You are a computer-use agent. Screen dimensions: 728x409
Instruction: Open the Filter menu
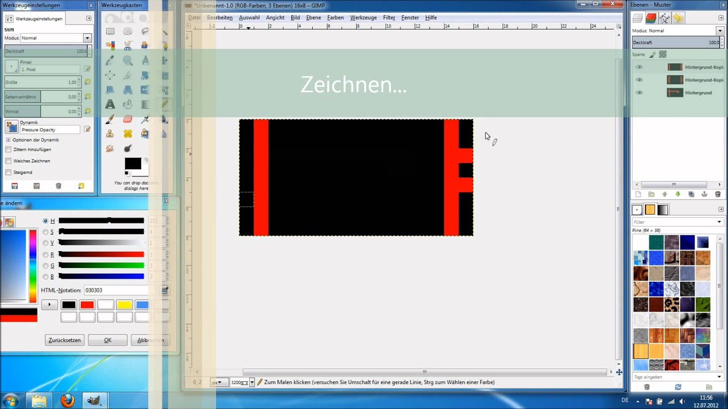[x=389, y=18]
